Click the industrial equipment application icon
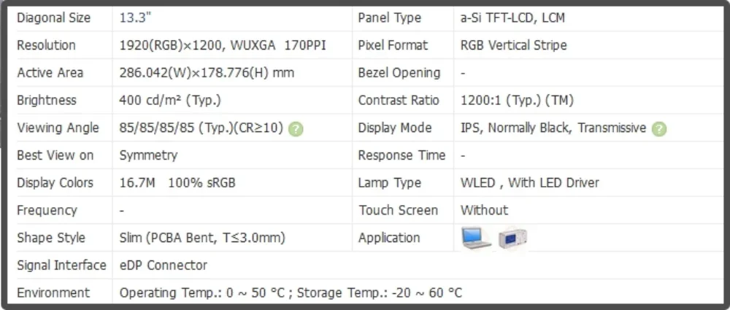This screenshot has width=730, height=310. click(x=512, y=238)
